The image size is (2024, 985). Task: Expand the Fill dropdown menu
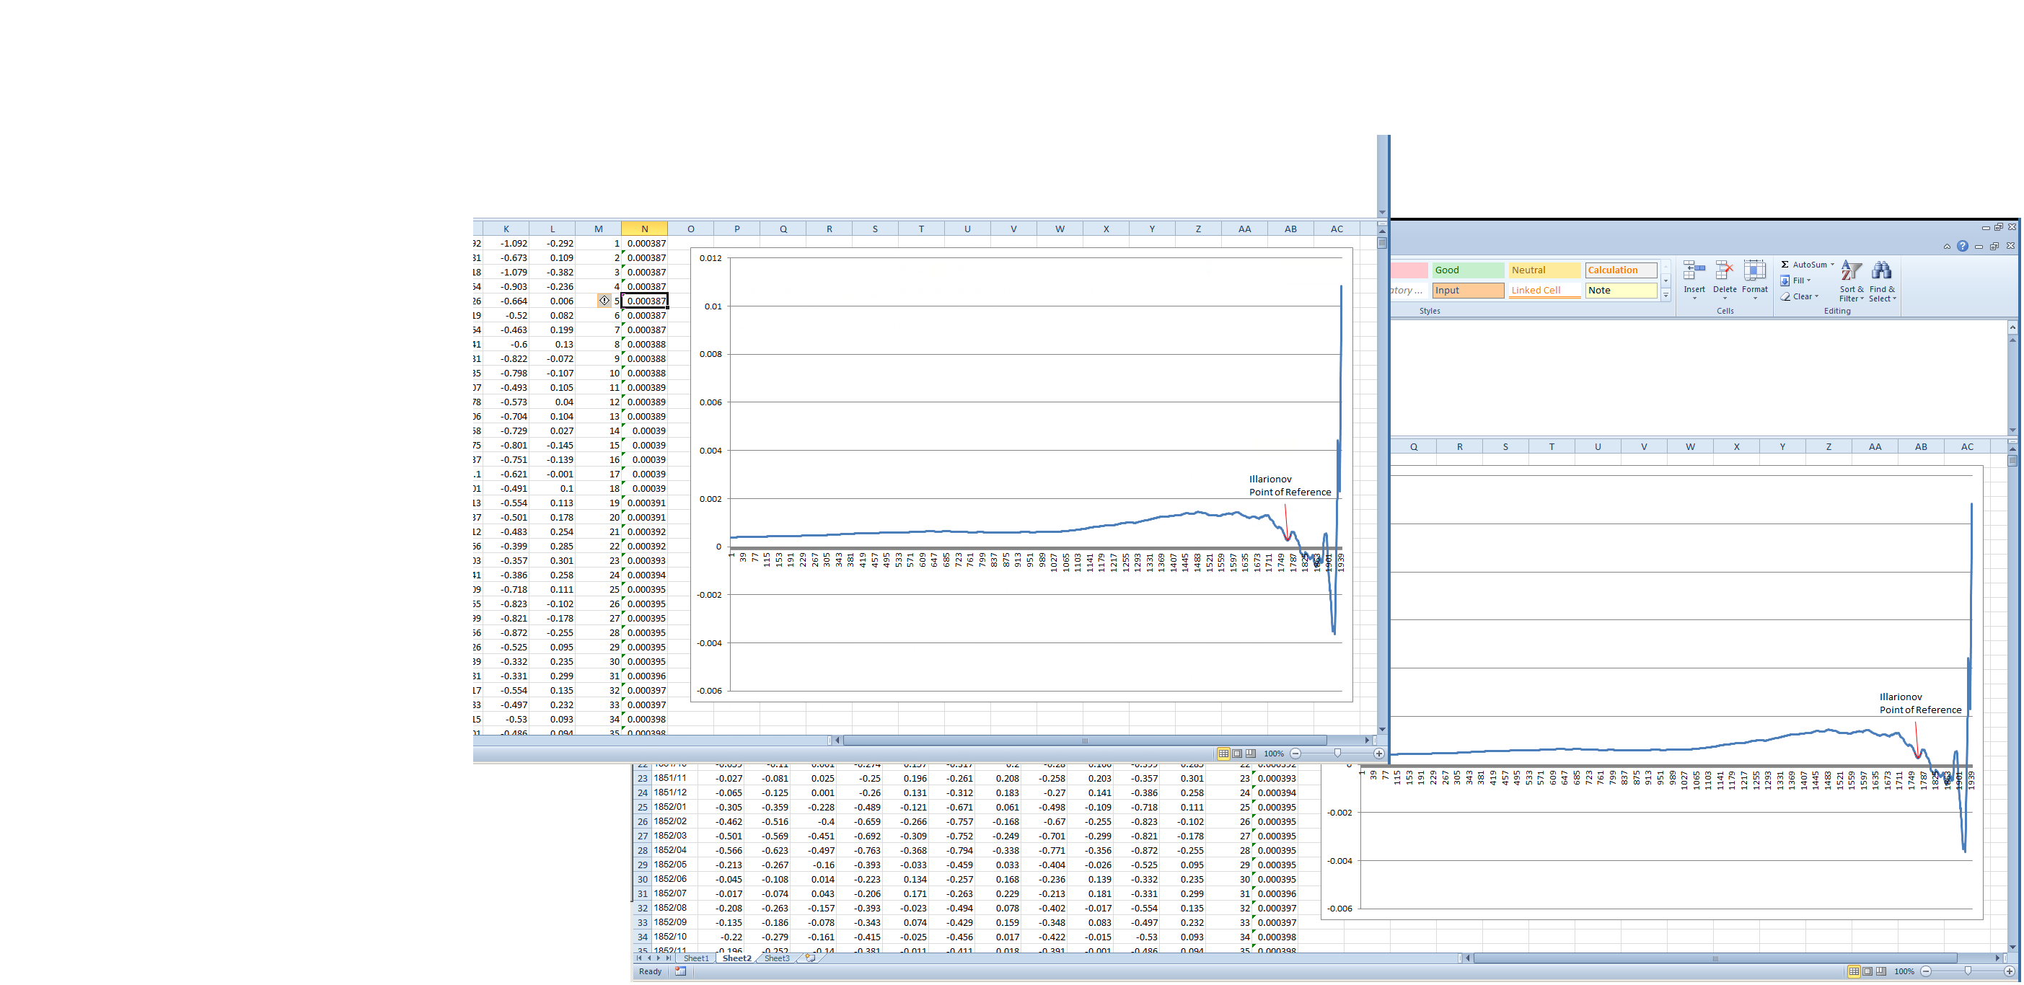(x=1808, y=281)
